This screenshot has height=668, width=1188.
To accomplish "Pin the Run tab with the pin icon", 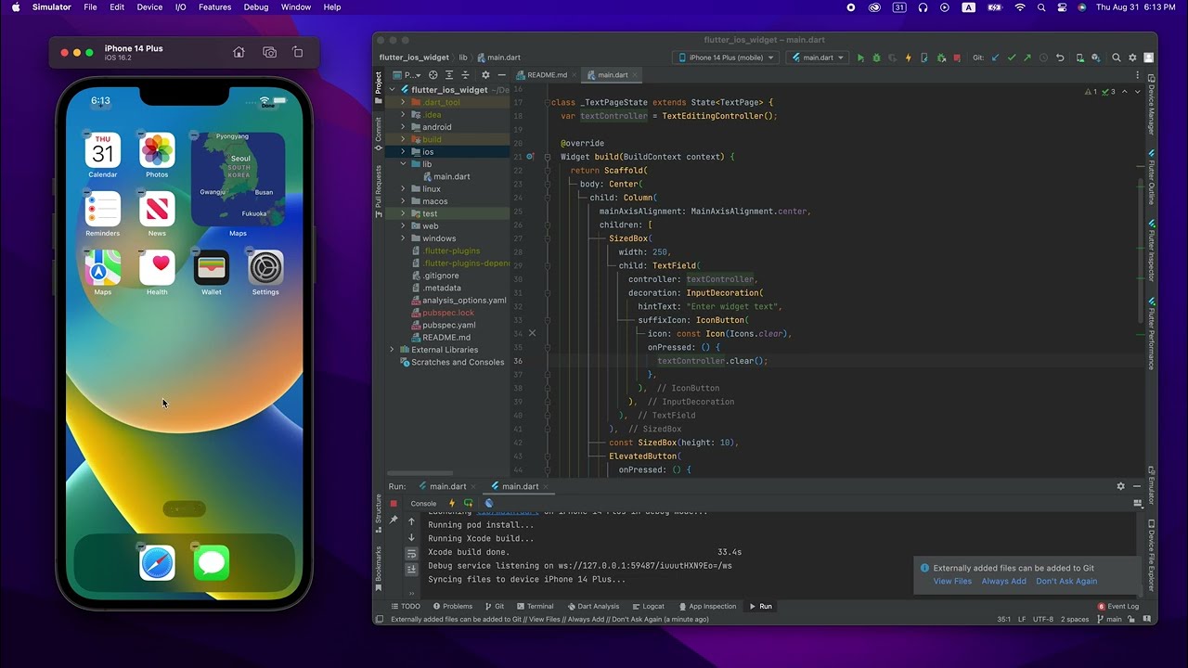I will pyautogui.click(x=394, y=520).
